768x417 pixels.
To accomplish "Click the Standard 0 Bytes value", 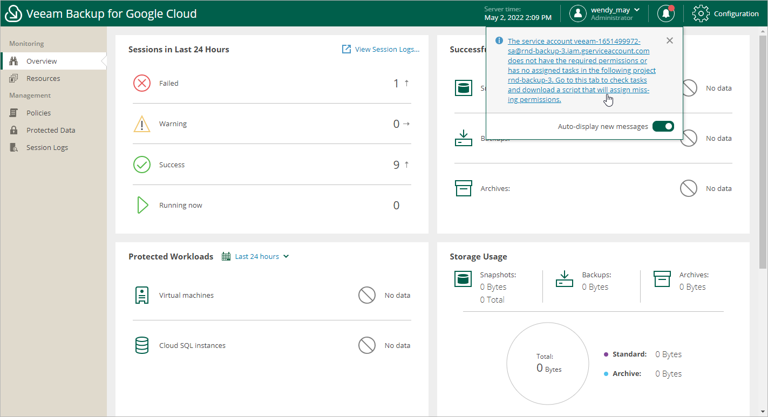I will [x=668, y=354].
